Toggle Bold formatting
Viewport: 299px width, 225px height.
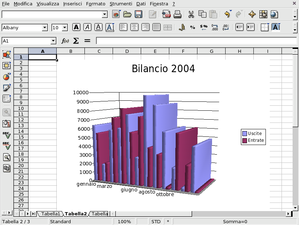coord(76,27)
